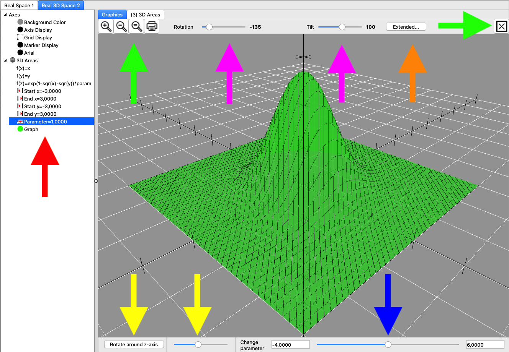The image size is (509, 352).
Task: Open the (3) 3D Areas tab
Action: tap(145, 15)
